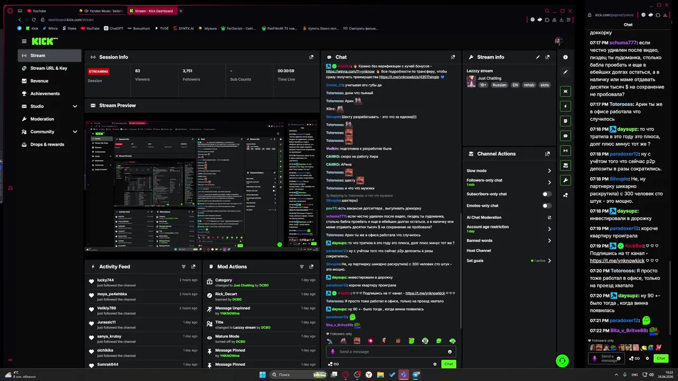Pop out the Mod Actions panel
678x381 pixels.
[311, 267]
